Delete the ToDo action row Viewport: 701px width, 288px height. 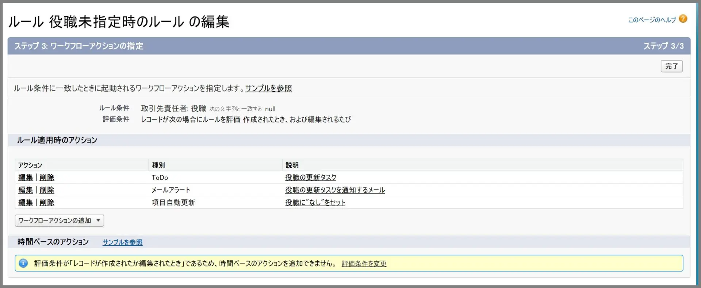click(x=47, y=177)
